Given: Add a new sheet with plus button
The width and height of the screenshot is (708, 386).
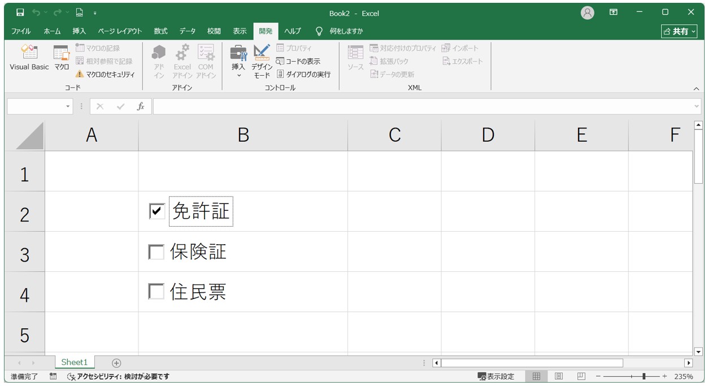Looking at the screenshot, I should [x=116, y=363].
